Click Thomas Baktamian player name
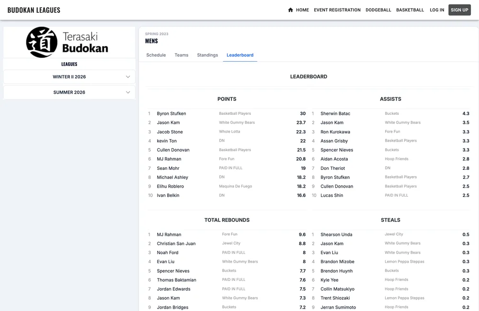The width and height of the screenshot is (479, 311). pyautogui.click(x=177, y=280)
